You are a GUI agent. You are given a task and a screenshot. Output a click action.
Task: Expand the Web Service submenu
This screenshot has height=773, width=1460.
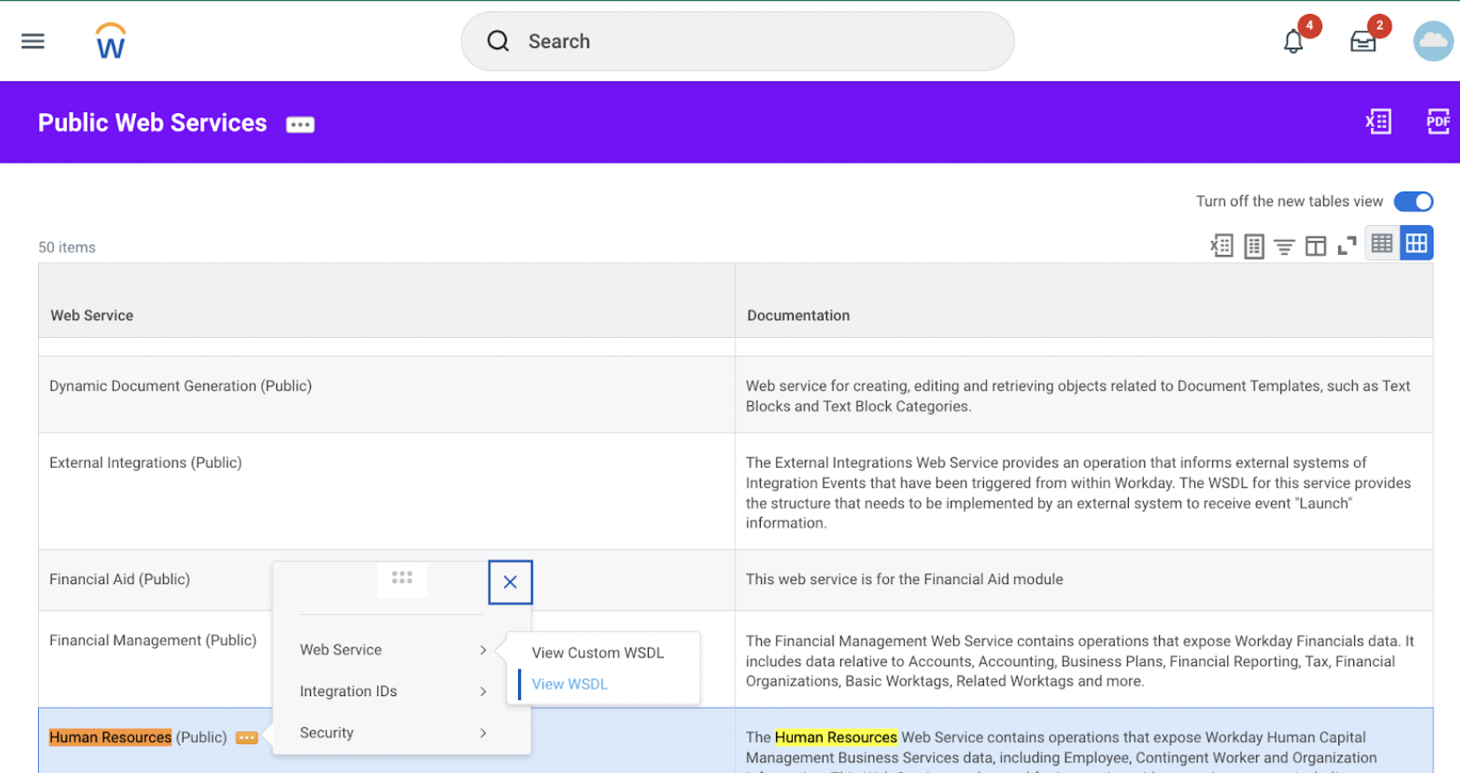tap(393, 649)
